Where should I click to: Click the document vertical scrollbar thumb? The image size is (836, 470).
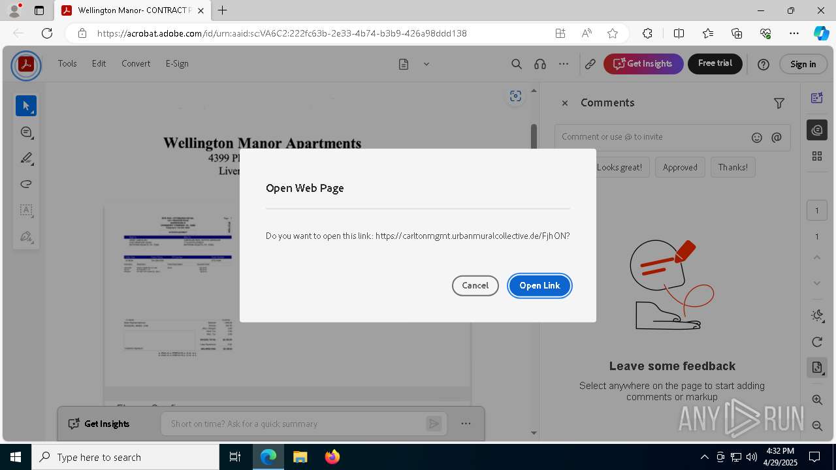pyautogui.click(x=534, y=136)
